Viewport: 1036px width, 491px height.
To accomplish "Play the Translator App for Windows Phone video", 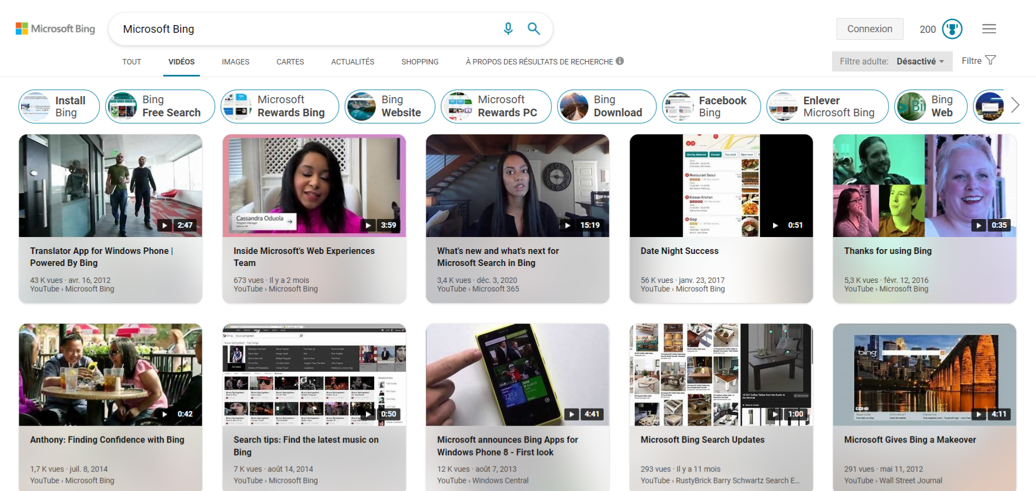I will coord(110,186).
